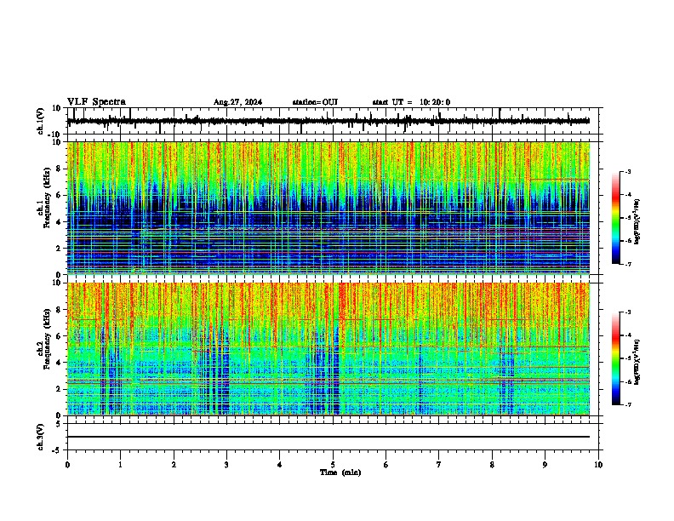This screenshot has height=521, width=674.
Task: Click the "ch.3(V)" axis label
Action: pos(41,437)
